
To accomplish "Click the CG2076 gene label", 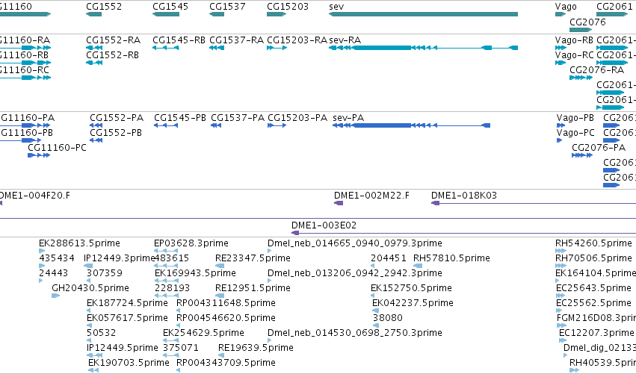I will coord(587,22).
